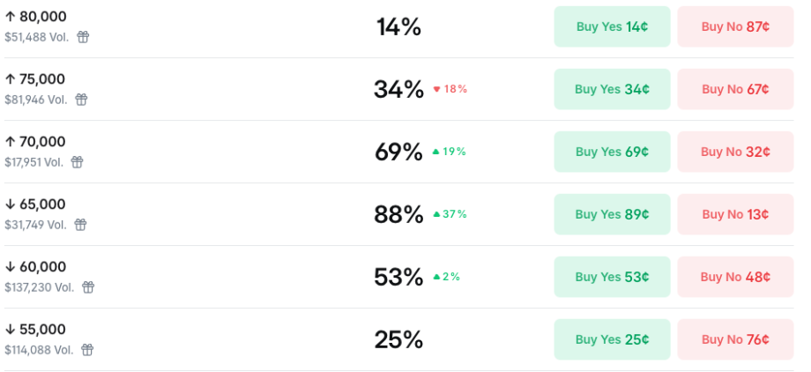Choose Buy No 13¢ for 65,000
The height and width of the screenshot is (372, 811).
735,214
